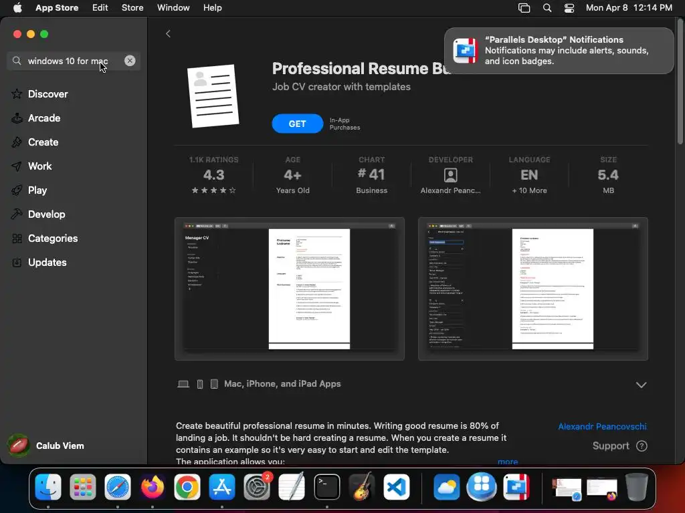685x513 pixels.
Task: Open Calub Viem account profile
Action: point(46,446)
